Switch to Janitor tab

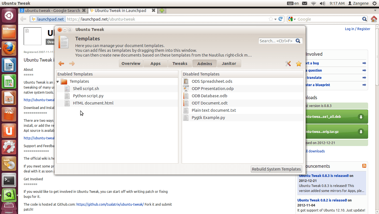[229, 64]
